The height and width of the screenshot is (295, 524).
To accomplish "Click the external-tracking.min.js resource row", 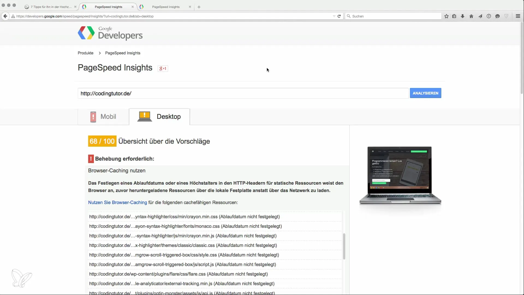I will [x=215, y=284].
